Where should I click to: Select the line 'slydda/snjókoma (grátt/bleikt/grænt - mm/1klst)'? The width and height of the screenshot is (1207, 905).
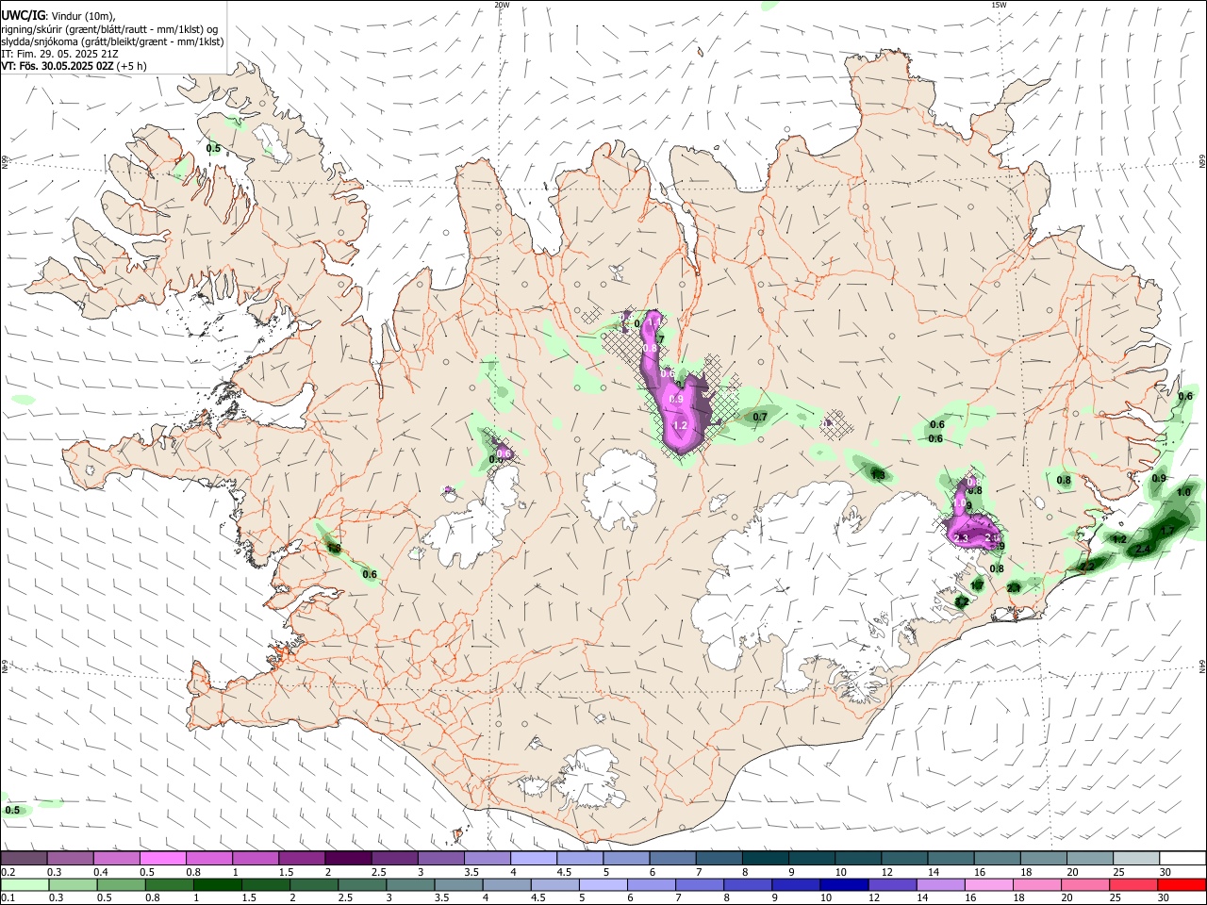coord(112,41)
